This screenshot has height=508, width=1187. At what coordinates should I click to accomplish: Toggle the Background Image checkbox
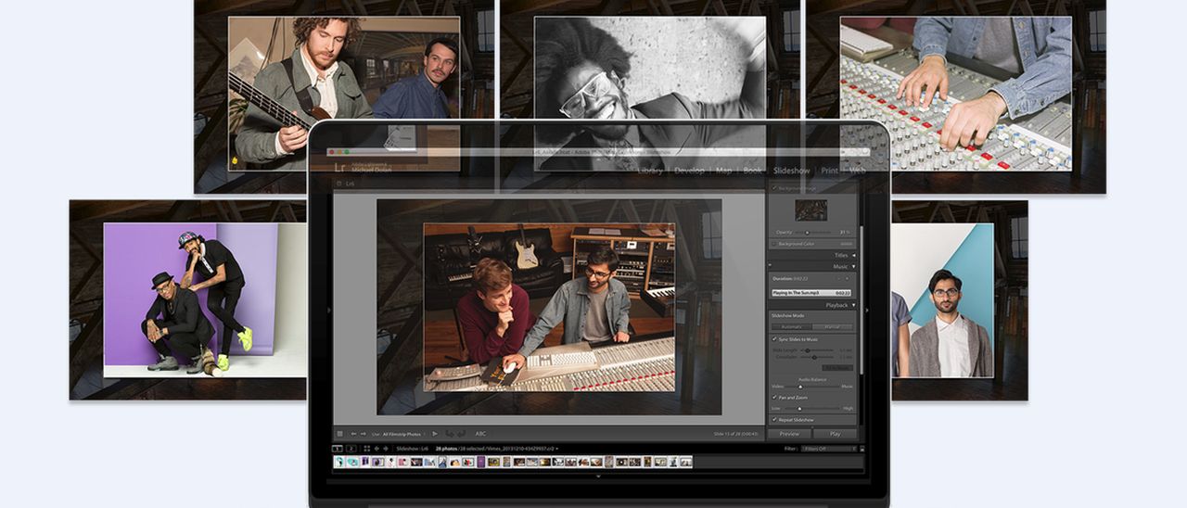coord(773,187)
